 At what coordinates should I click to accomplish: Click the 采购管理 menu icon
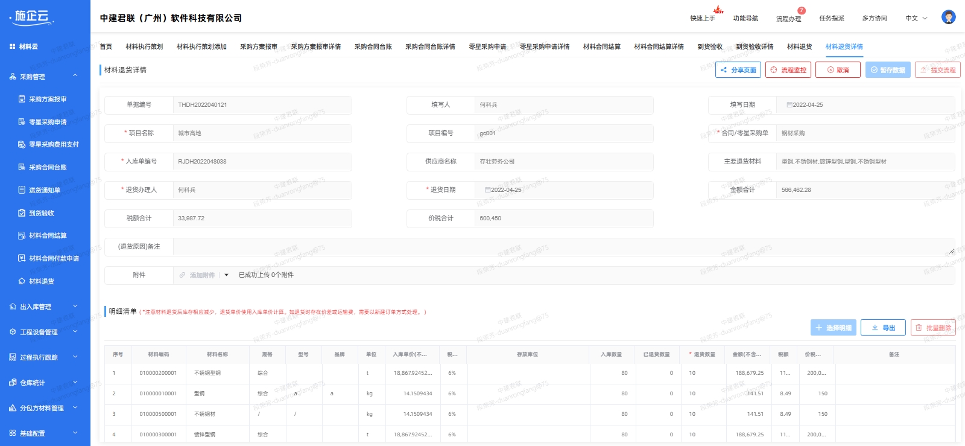click(x=13, y=77)
